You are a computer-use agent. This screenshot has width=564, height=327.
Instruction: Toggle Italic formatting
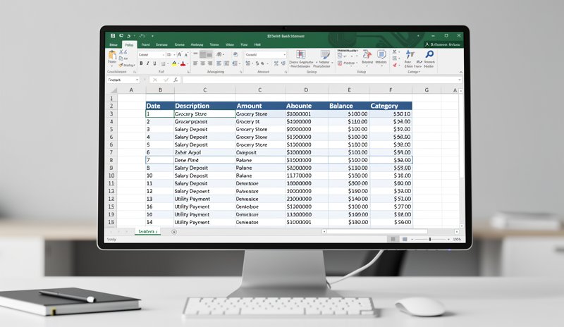coord(148,63)
